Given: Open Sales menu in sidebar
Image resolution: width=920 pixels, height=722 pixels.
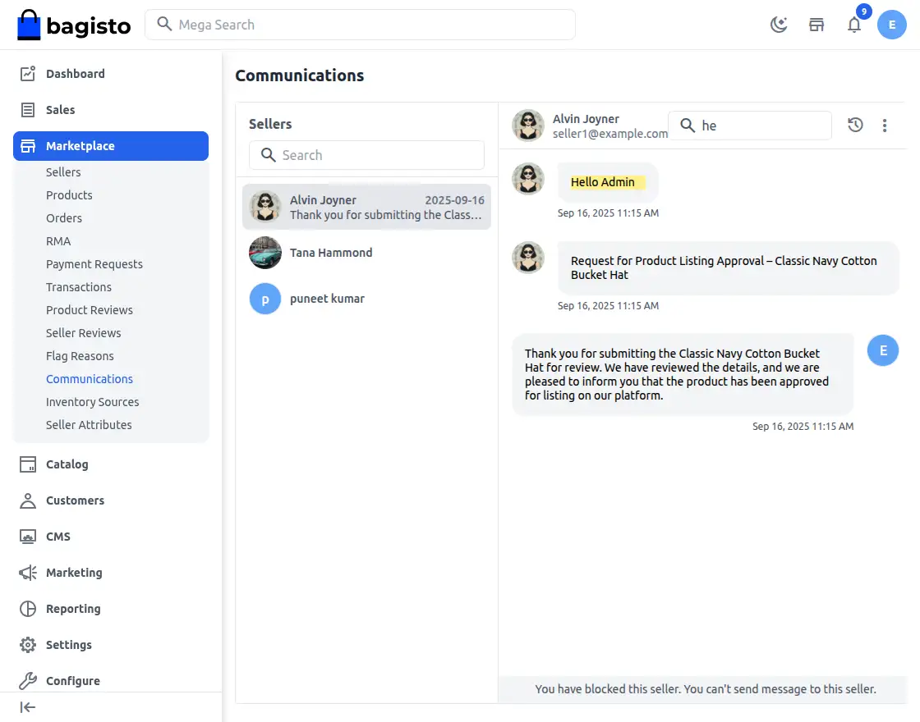Looking at the screenshot, I should coord(60,110).
